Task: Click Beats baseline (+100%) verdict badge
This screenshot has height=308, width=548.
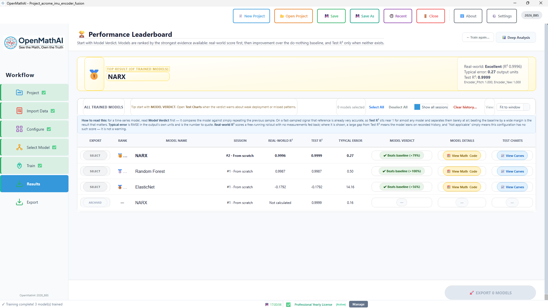Action: [x=402, y=171]
